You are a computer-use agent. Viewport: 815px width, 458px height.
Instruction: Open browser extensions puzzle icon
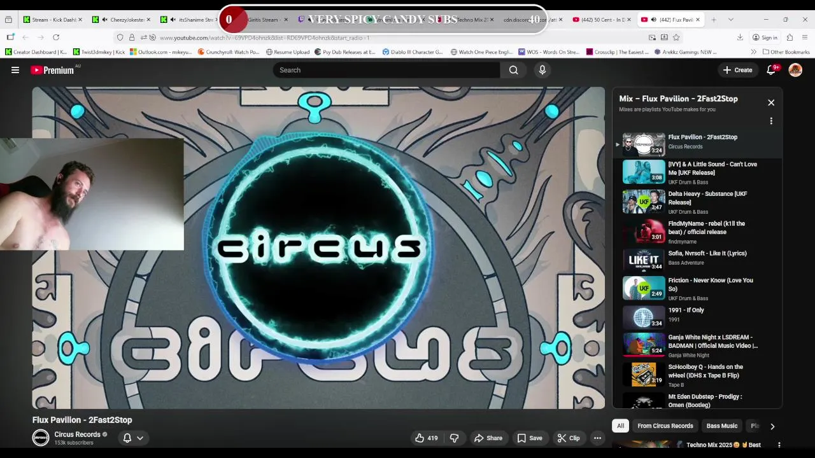pos(790,38)
